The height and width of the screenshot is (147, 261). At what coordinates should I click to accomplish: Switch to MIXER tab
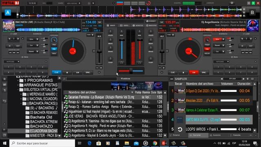(x=111, y=25)
